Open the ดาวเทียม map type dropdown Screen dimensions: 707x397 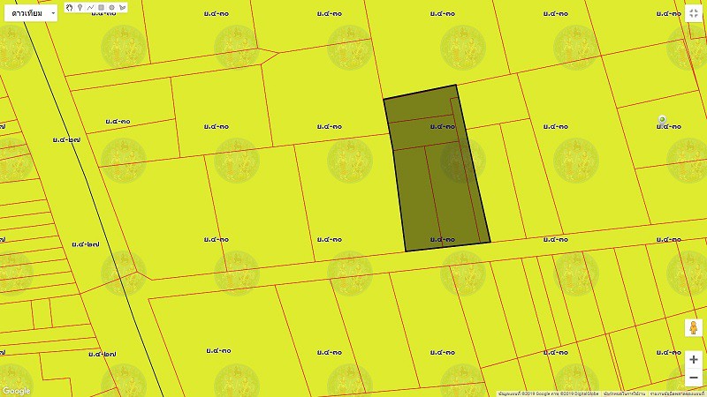(x=31, y=13)
